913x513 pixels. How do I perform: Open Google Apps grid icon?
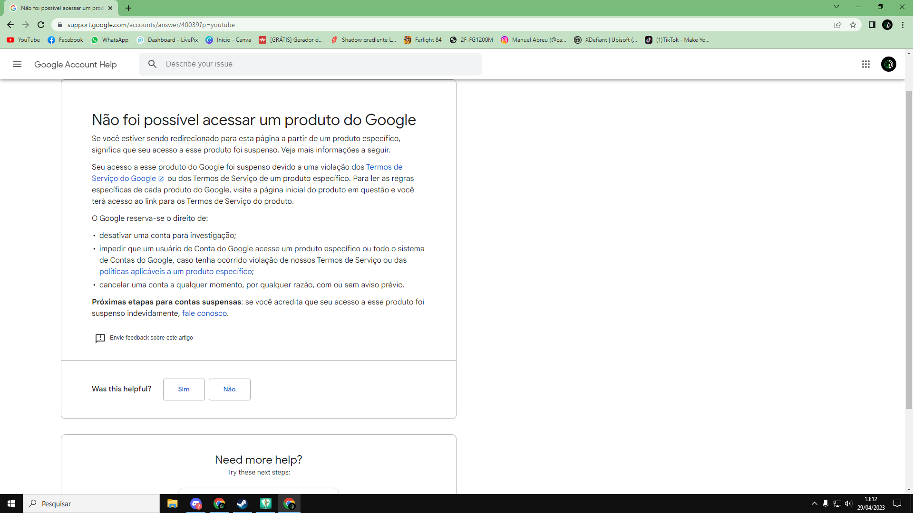pyautogui.click(x=866, y=63)
